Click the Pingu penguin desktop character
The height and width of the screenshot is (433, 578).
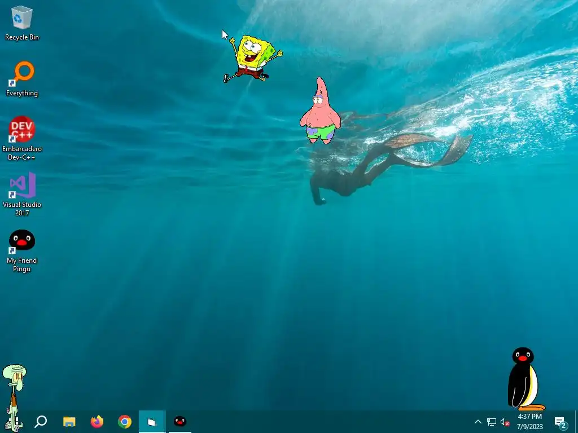tap(526, 379)
